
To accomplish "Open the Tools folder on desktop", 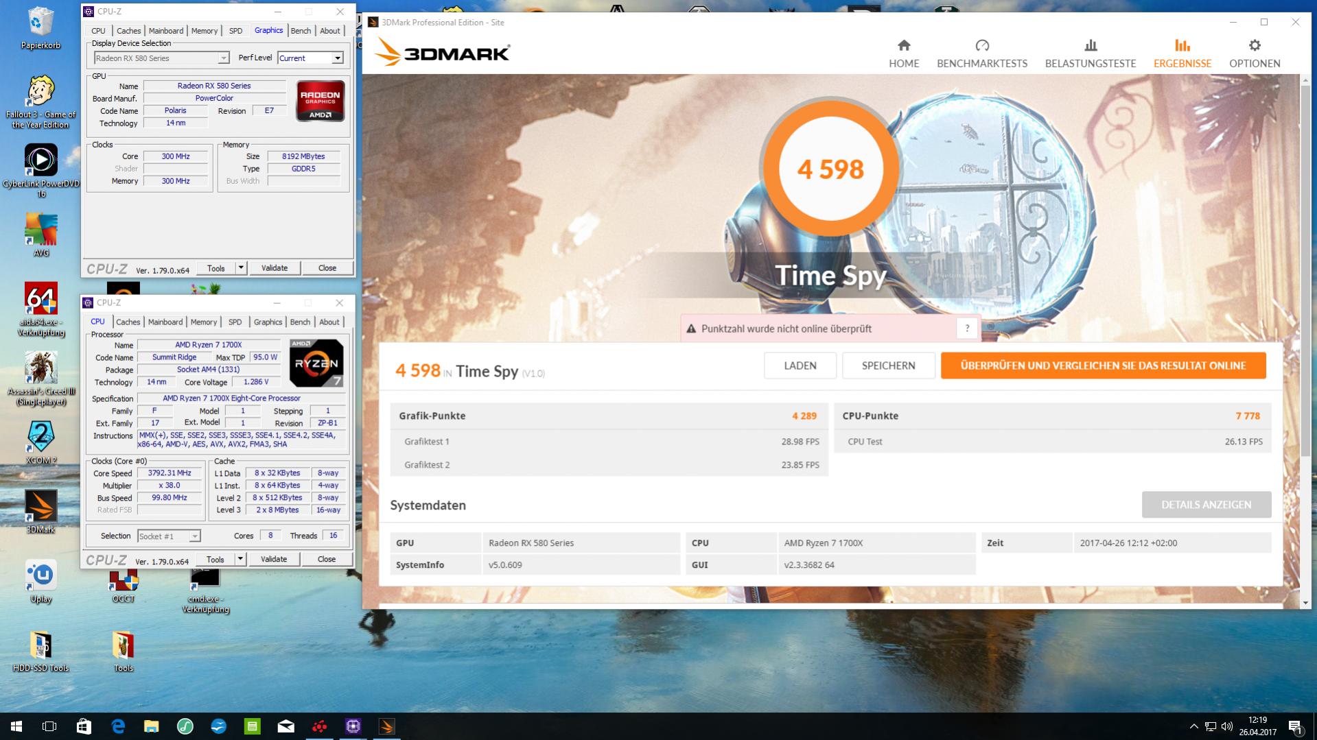I will (x=124, y=652).
